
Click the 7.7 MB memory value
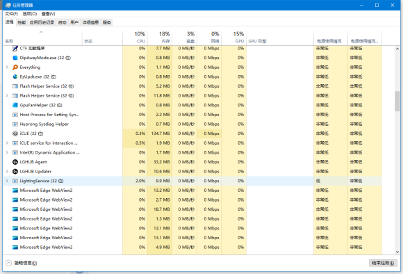(163, 49)
